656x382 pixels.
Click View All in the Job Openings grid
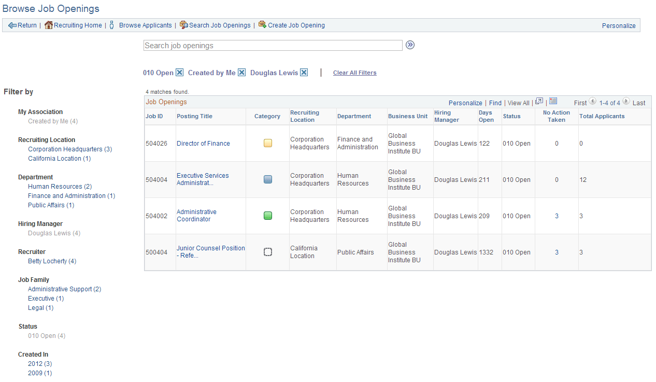[518, 103]
